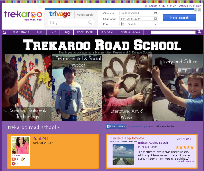This screenshot has width=204, height=171.
Task: Click the RunDMT '14 superstar badge
Action: (x=14, y=164)
